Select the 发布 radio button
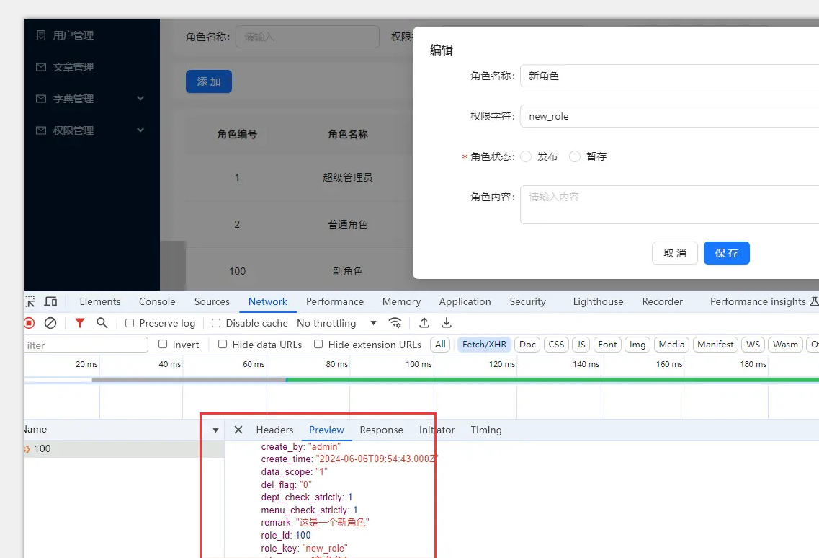Screen dimensions: 819x558 pos(526,156)
